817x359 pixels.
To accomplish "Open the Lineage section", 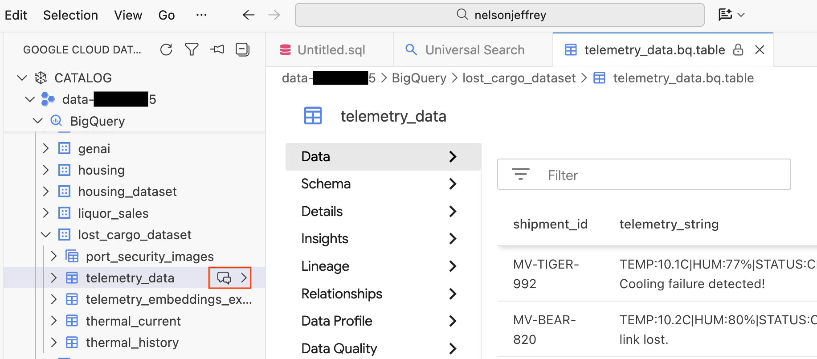I will tap(383, 266).
